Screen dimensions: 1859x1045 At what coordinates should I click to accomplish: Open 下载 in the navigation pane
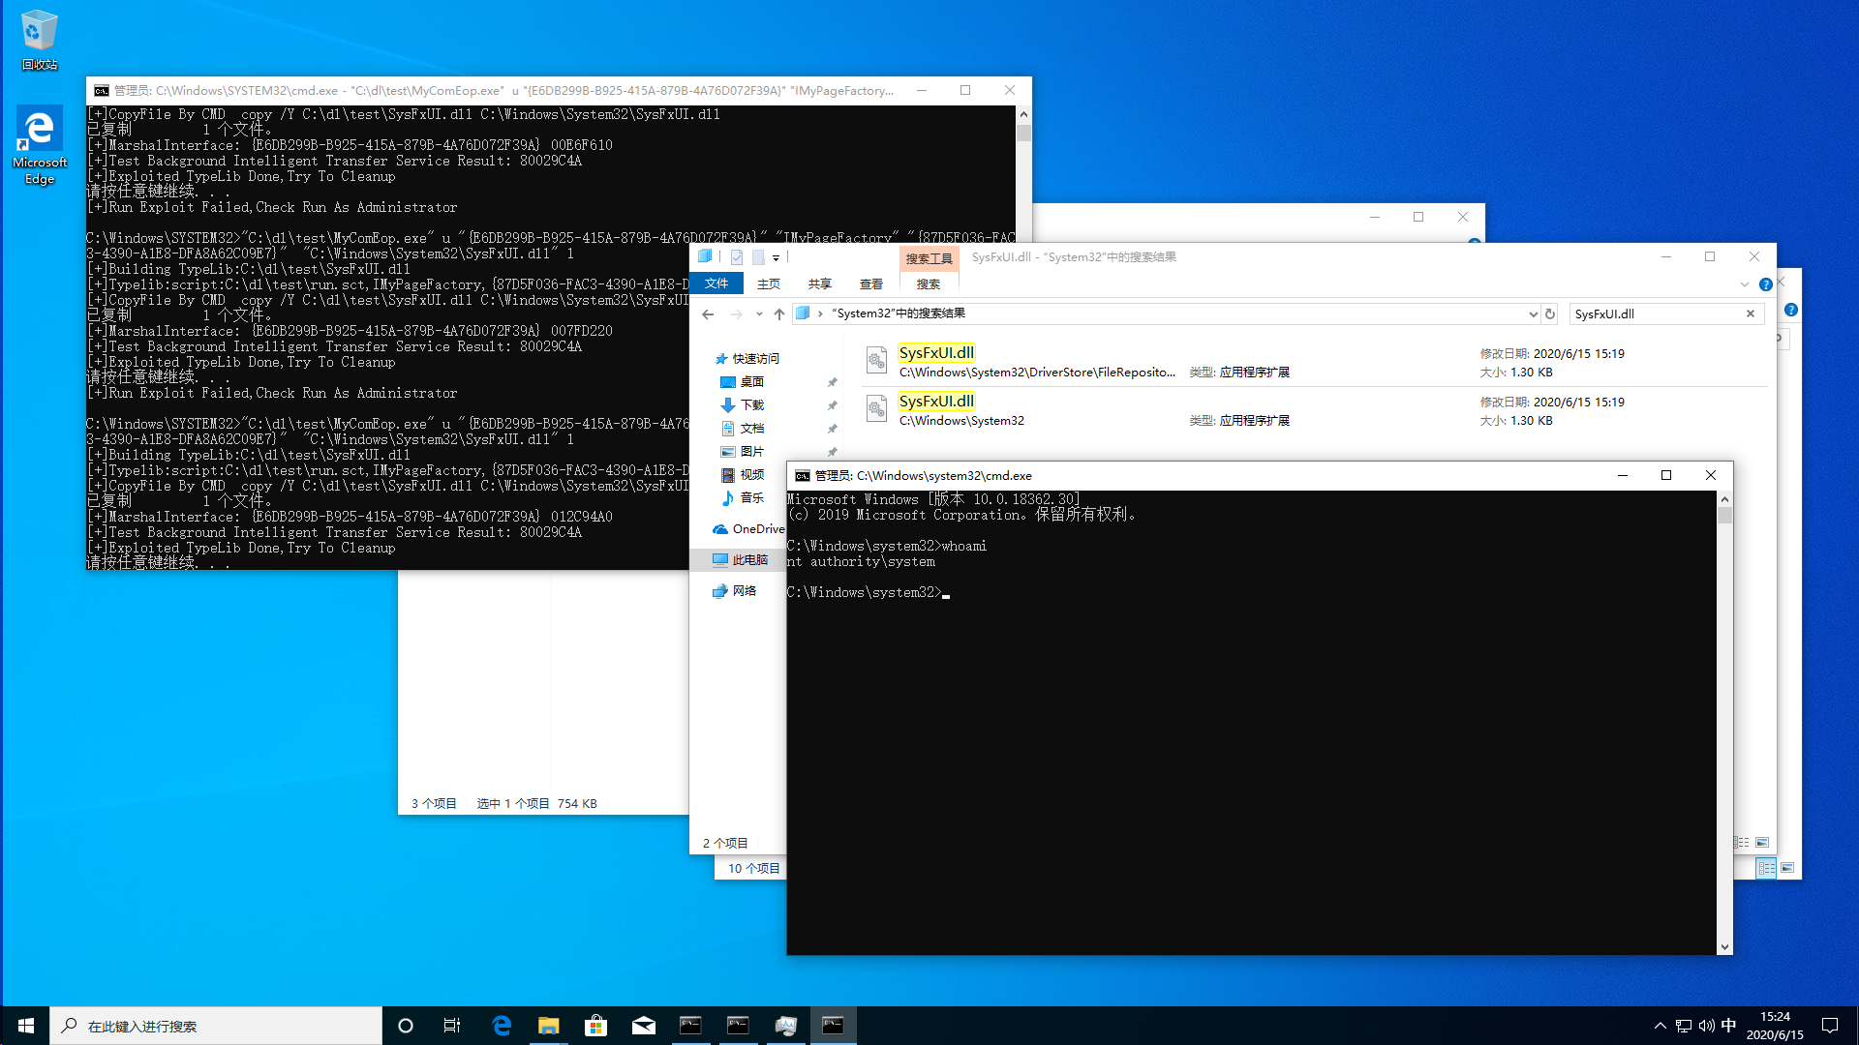click(752, 404)
